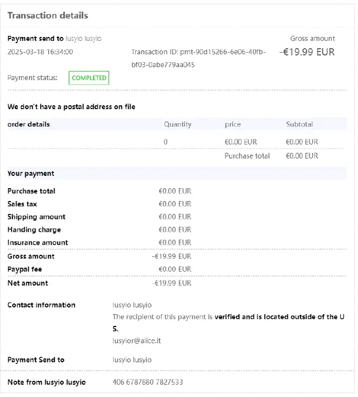Click the 'Handing charge' row label
The image size is (358, 397).
(x=34, y=230)
